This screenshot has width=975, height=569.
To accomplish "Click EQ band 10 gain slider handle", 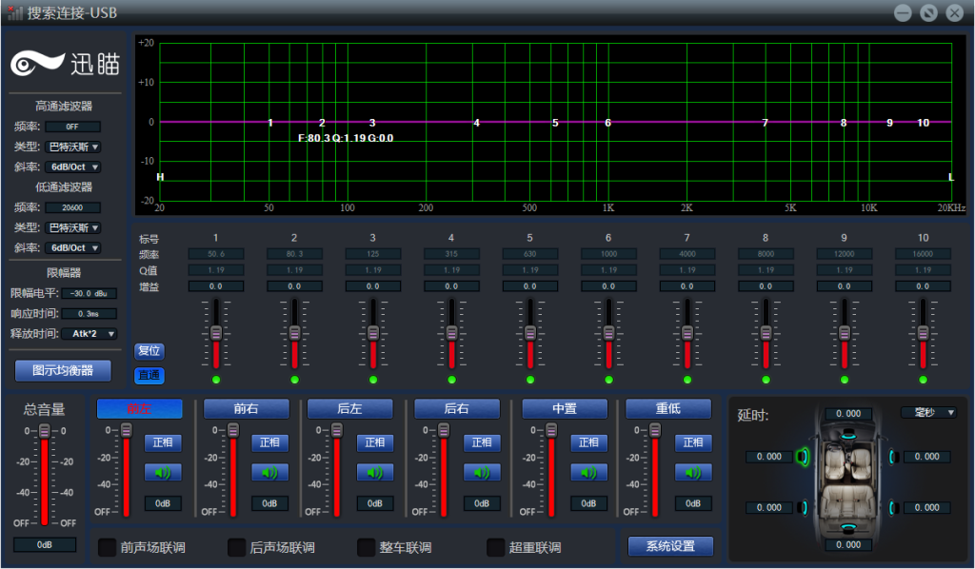I will point(923,333).
